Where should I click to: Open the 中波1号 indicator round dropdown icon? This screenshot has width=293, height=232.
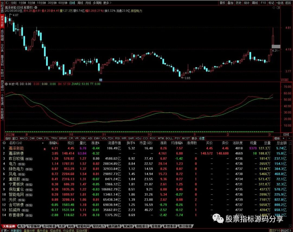tap(7, 84)
